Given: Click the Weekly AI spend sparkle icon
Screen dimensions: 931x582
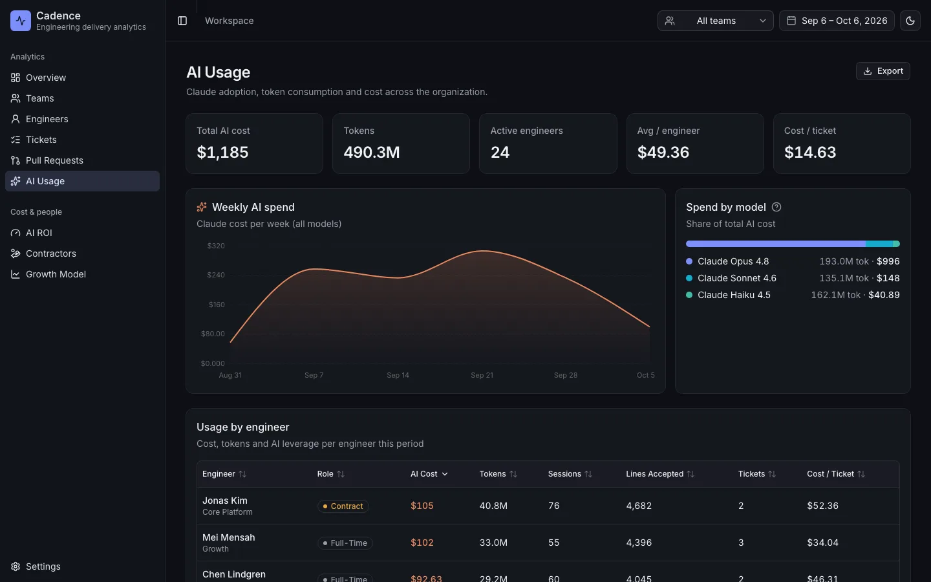Looking at the screenshot, I should pos(202,207).
